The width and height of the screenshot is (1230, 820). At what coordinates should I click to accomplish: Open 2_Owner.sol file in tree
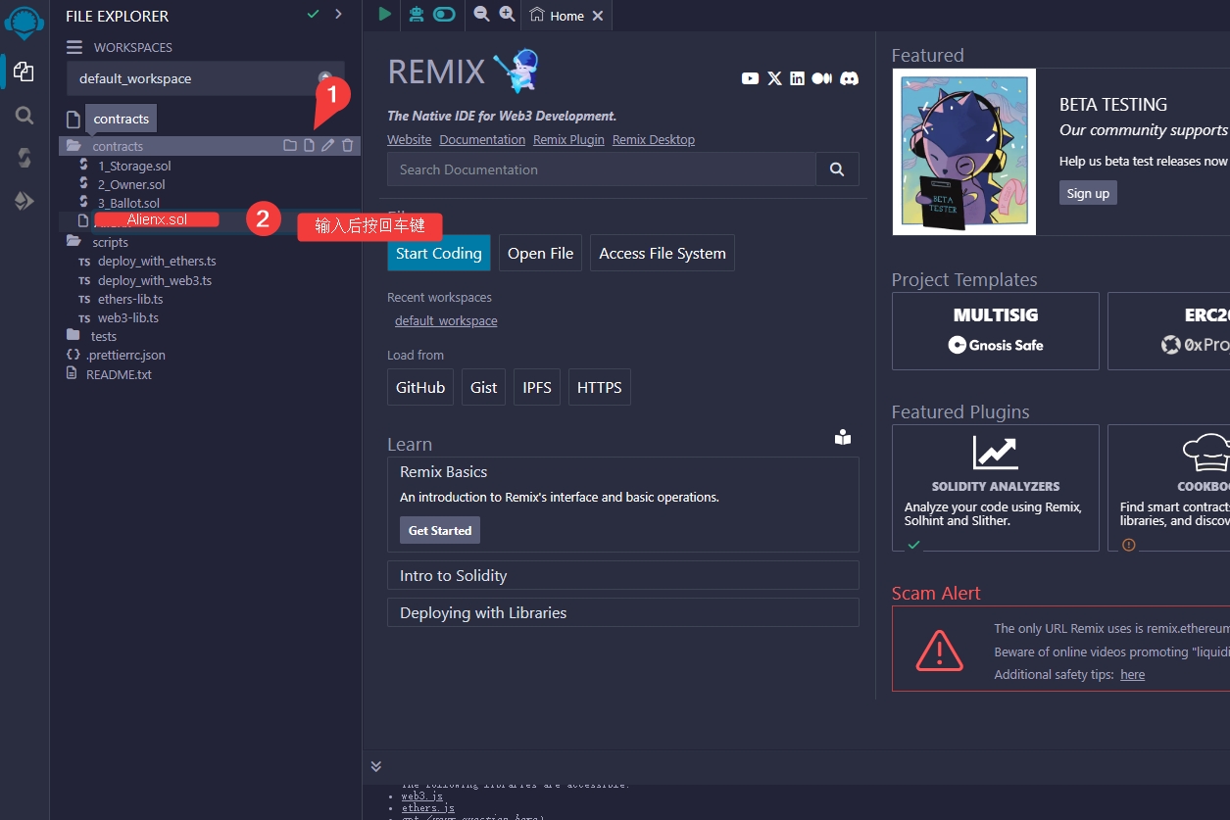[131, 184]
